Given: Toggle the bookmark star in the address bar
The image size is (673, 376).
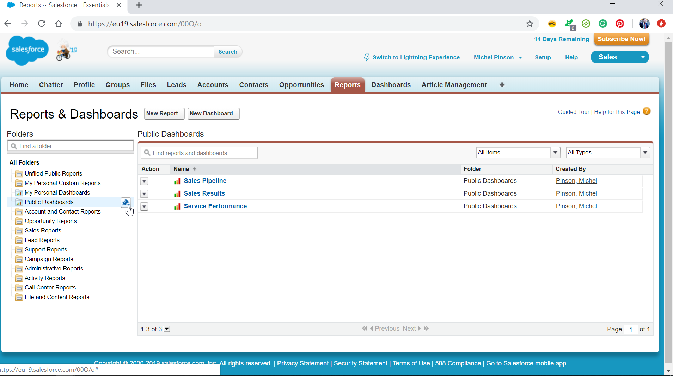Looking at the screenshot, I should [529, 24].
